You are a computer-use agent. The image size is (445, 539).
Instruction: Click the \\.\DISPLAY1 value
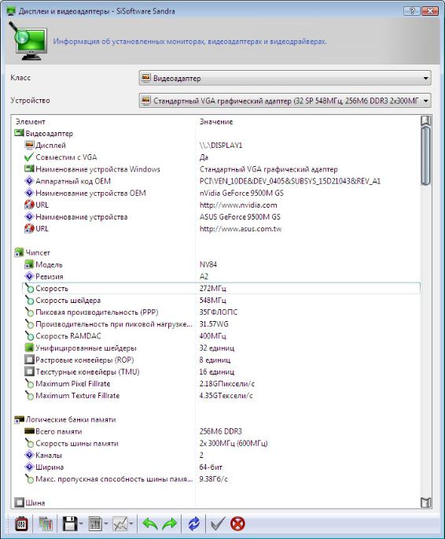221,146
